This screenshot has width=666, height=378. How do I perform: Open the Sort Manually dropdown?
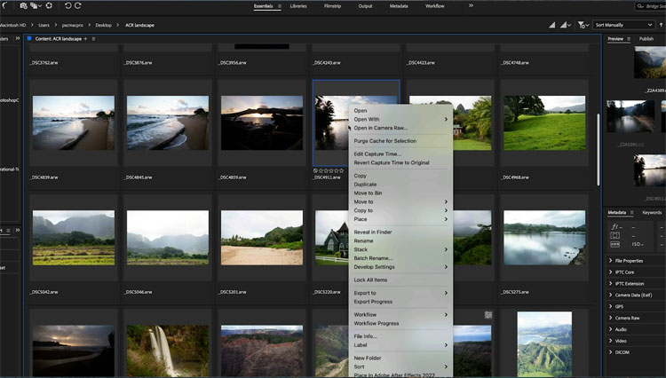pos(623,25)
